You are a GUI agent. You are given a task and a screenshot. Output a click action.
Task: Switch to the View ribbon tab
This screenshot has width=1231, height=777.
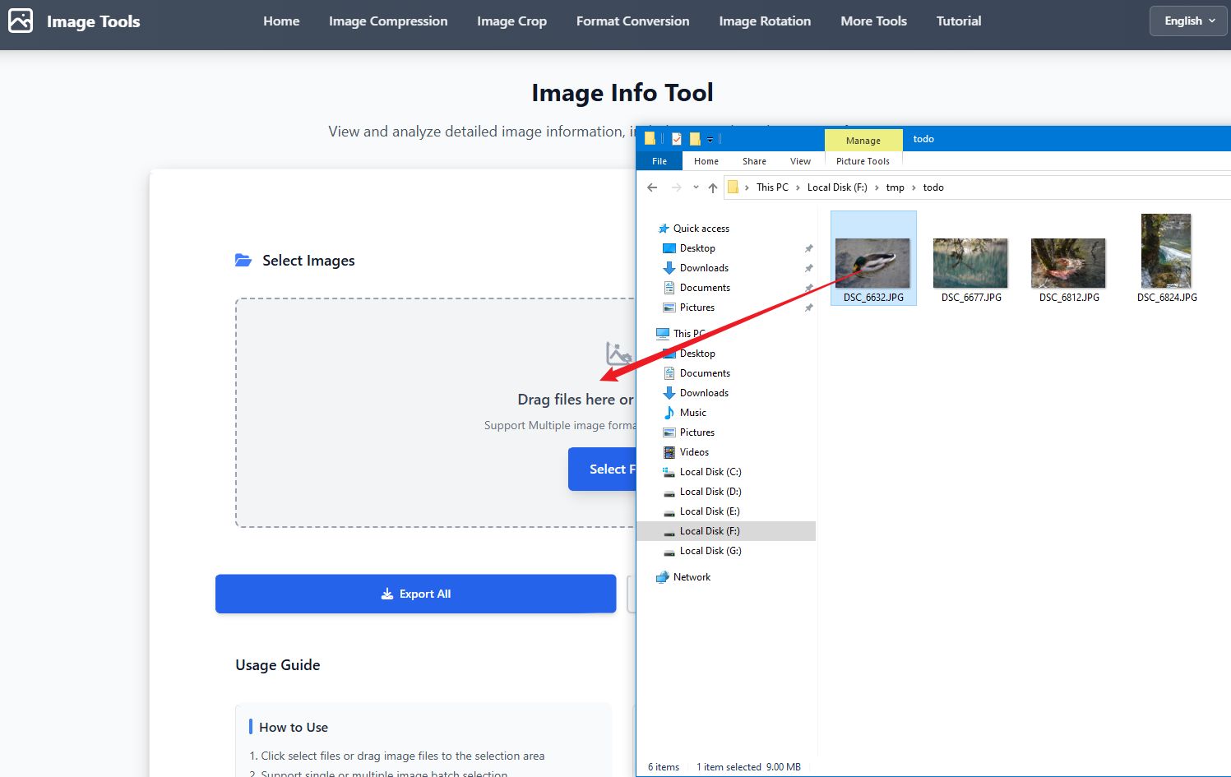(x=800, y=161)
